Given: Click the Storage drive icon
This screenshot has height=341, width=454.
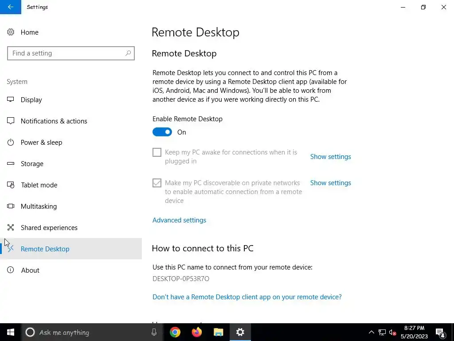Looking at the screenshot, I should (11, 163).
